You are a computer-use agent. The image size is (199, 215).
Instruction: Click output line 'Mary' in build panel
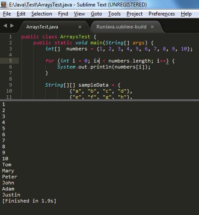[8, 171]
